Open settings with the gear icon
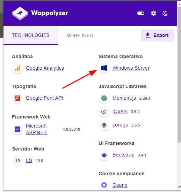This screenshot has height=192, width=181. coord(153,13)
